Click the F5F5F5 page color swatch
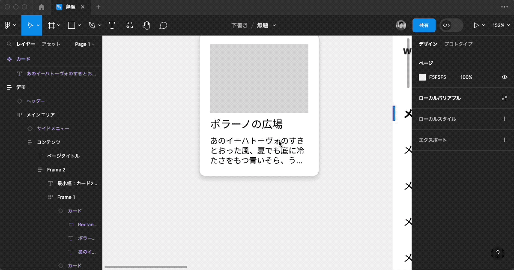 (x=422, y=77)
